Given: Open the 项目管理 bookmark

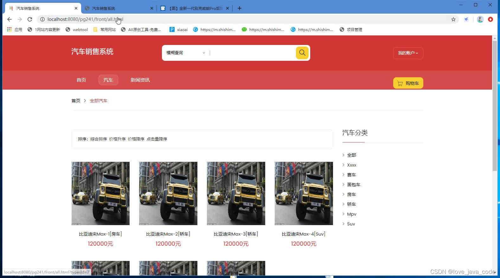Looking at the screenshot, I should point(351,29).
